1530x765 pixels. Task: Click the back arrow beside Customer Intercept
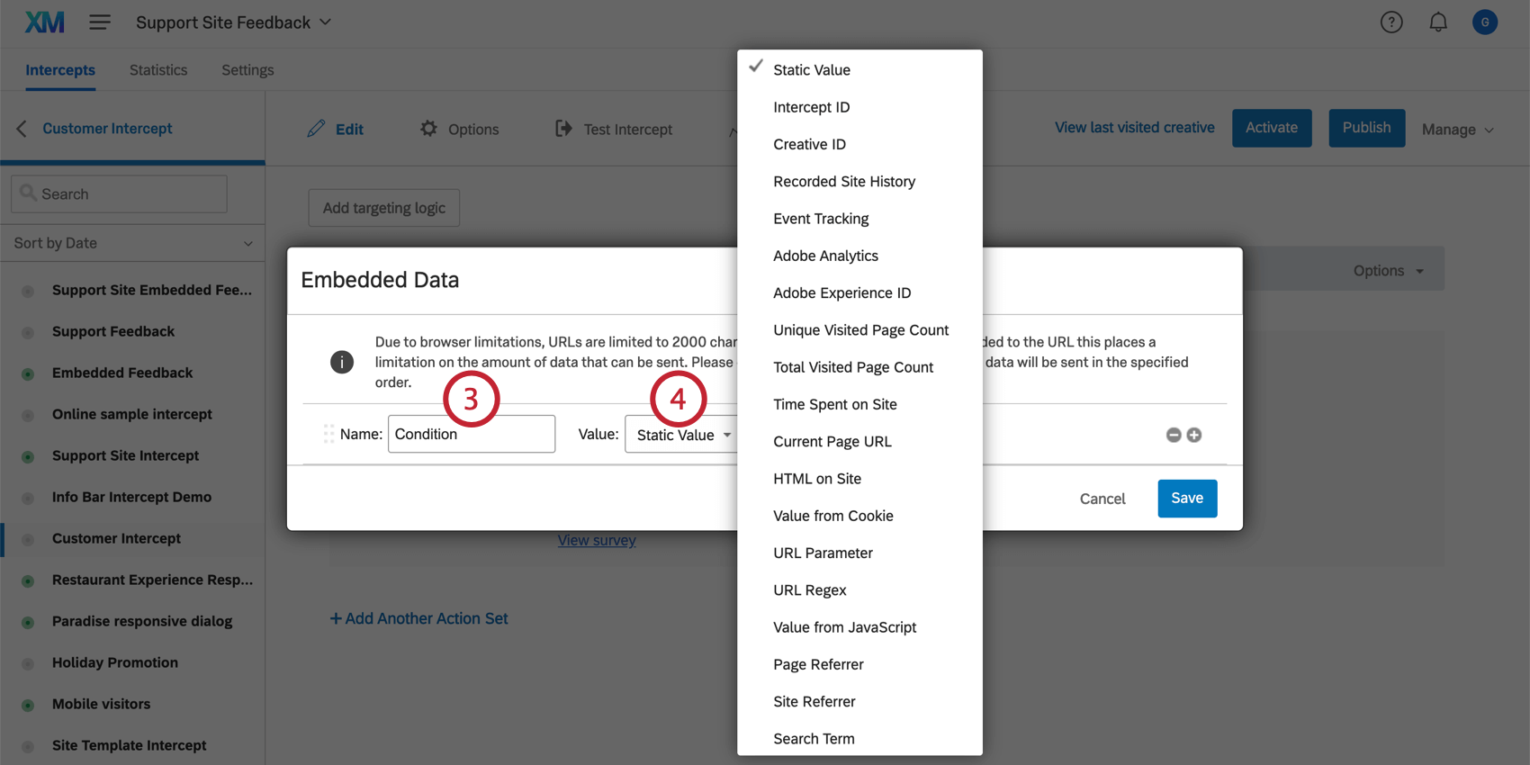click(22, 129)
